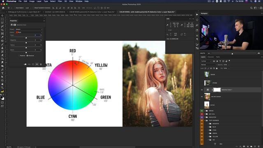Expand the MAGENTA group folder
The width and height of the screenshot is (263, 148).
(x=208, y=124)
